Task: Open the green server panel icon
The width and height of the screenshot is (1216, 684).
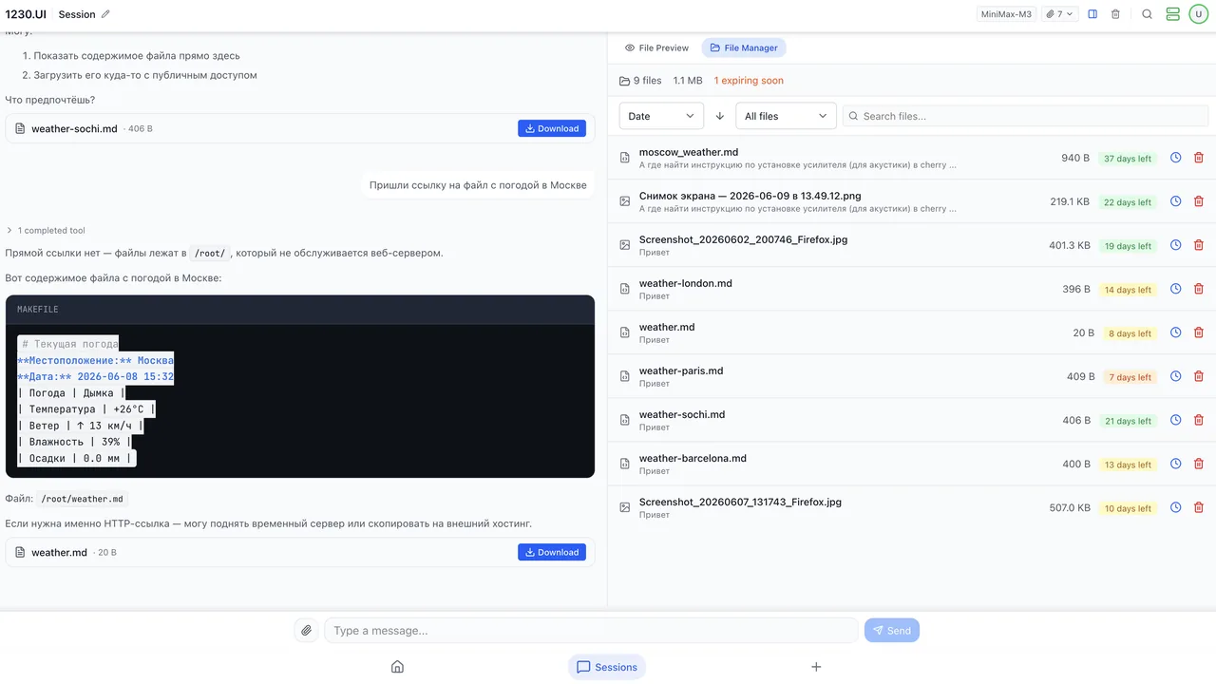Action: click(1172, 14)
